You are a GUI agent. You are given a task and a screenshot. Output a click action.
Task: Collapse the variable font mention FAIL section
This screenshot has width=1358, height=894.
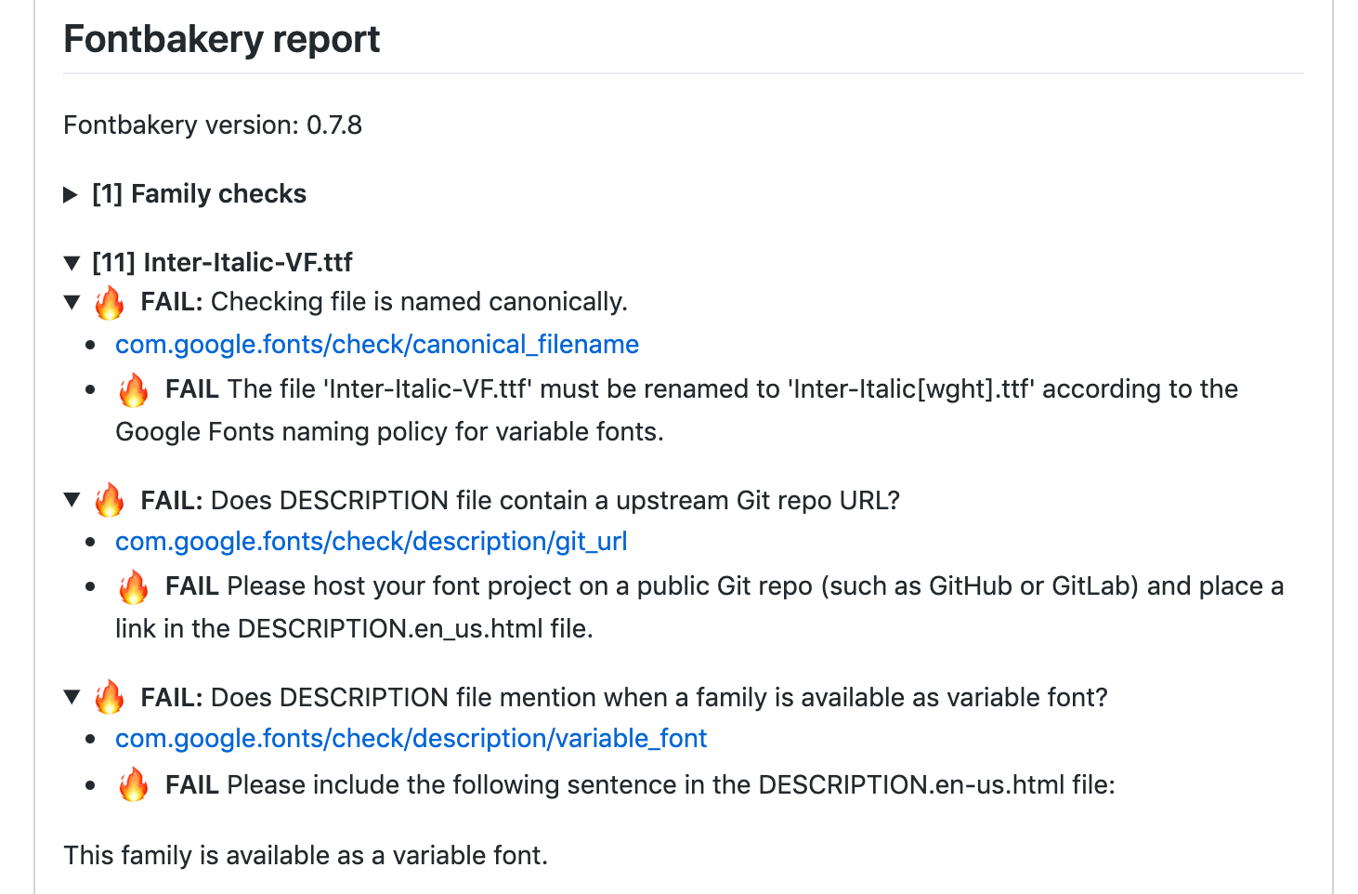point(72,696)
